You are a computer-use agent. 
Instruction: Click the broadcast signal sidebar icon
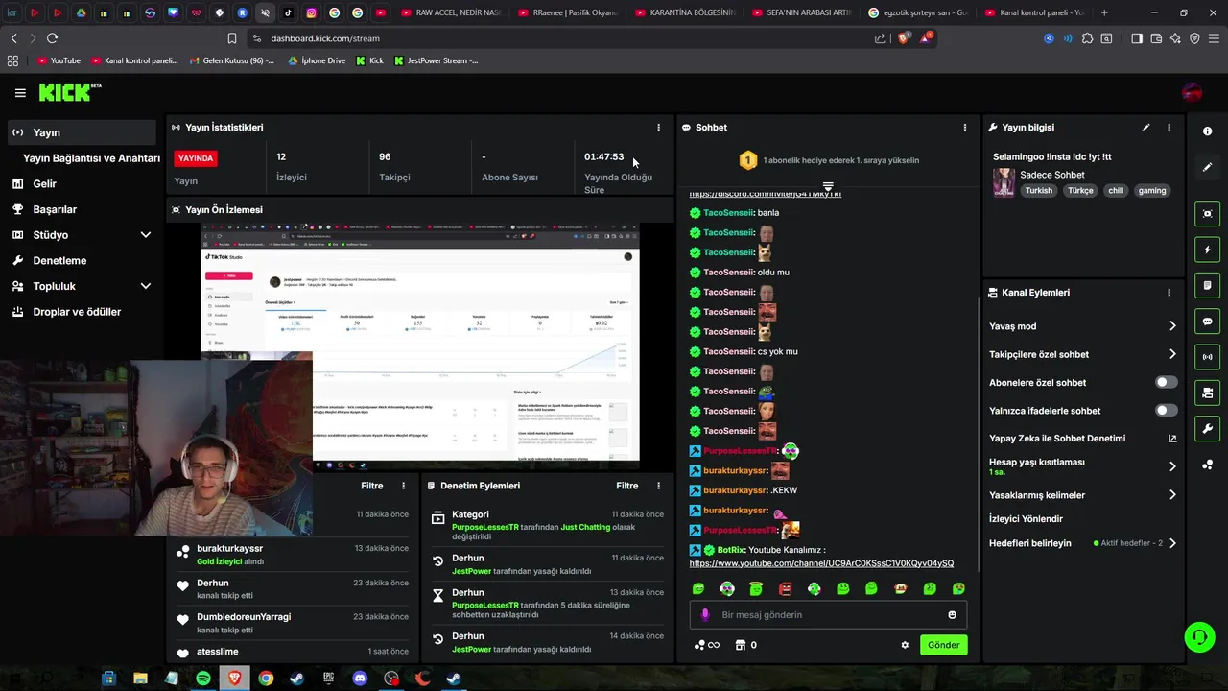[x=1207, y=357]
